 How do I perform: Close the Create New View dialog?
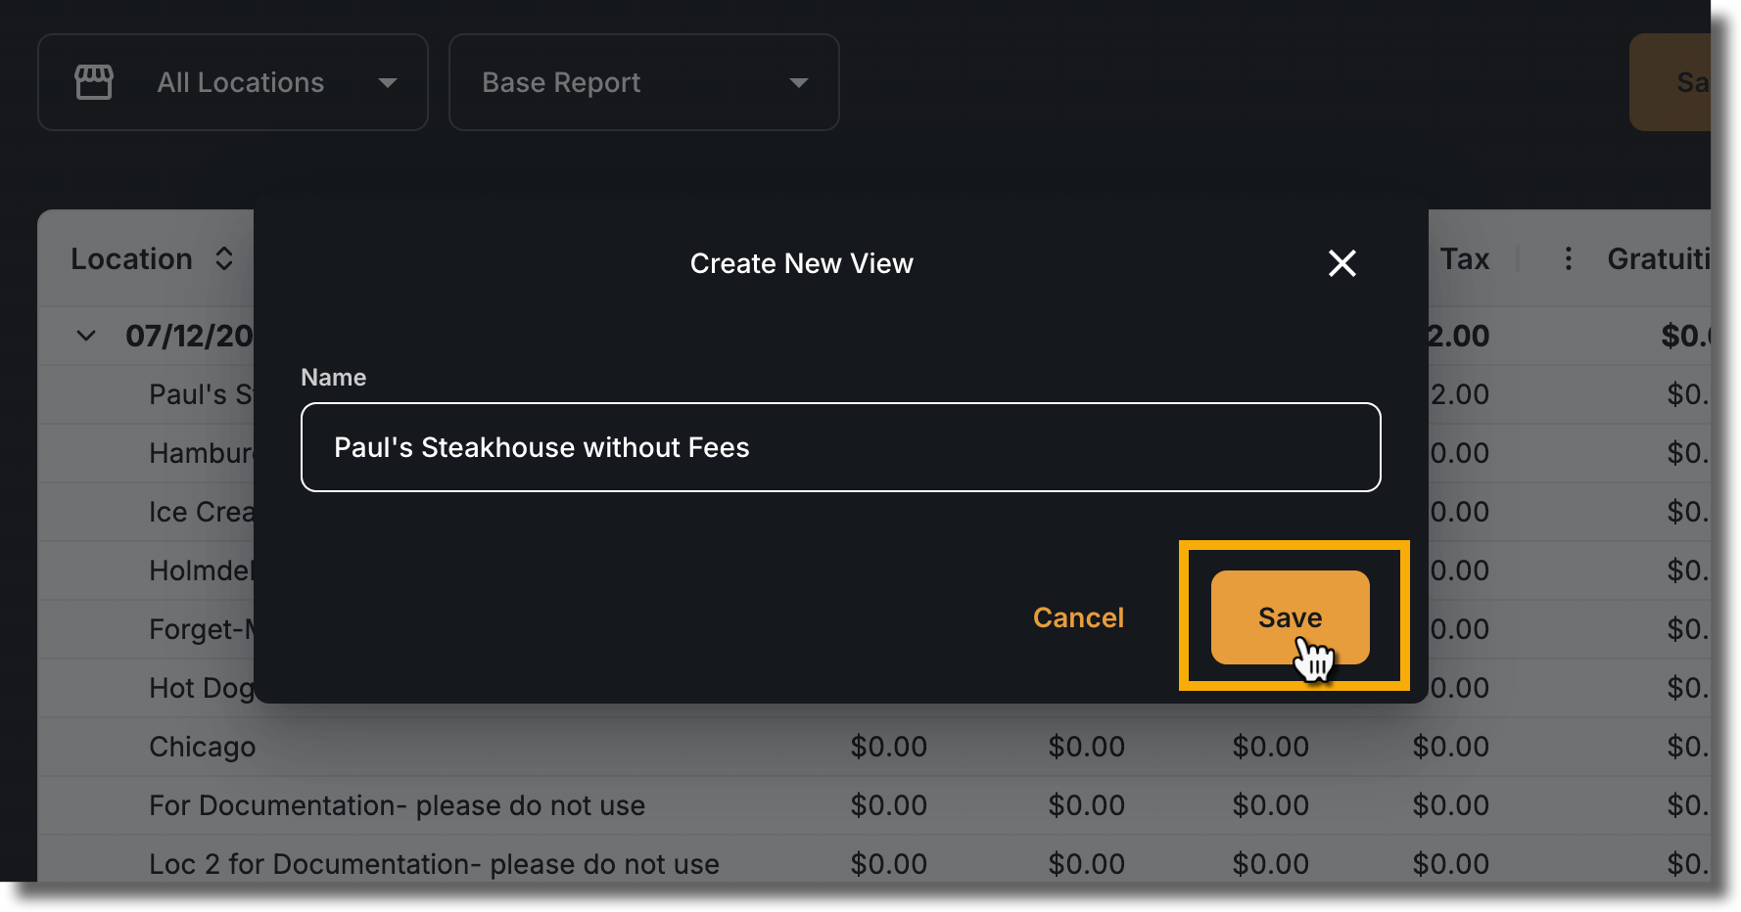[1341, 263]
